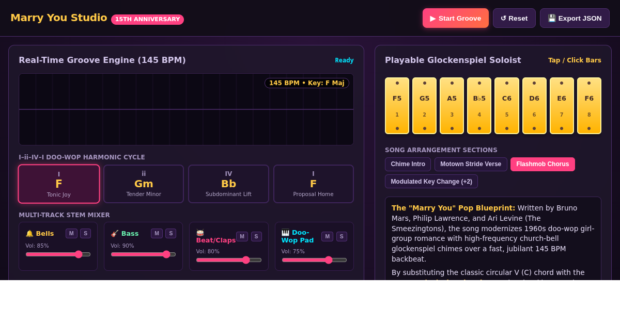Click the Marry You Studio title
Viewport: 620px width, 325px height.
[x=59, y=18]
